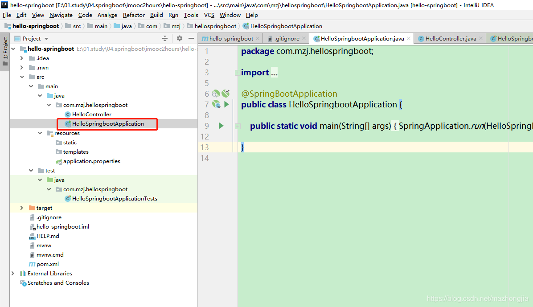The height and width of the screenshot is (307, 533).
Task: Click the green run arrow beside line 7
Action: (x=227, y=104)
